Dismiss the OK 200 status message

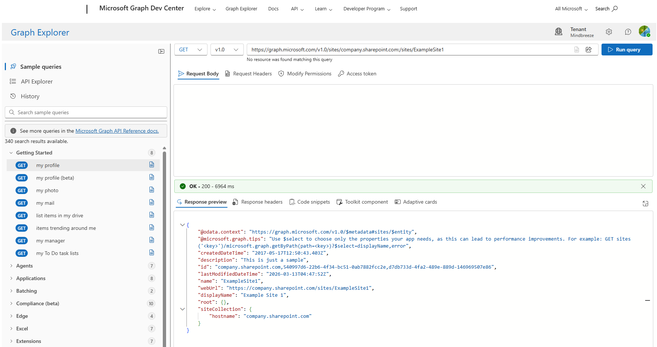coord(643,186)
